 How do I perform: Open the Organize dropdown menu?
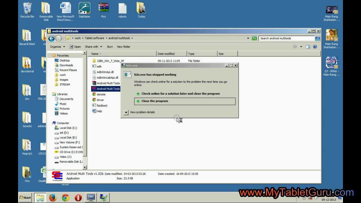(x=58, y=47)
